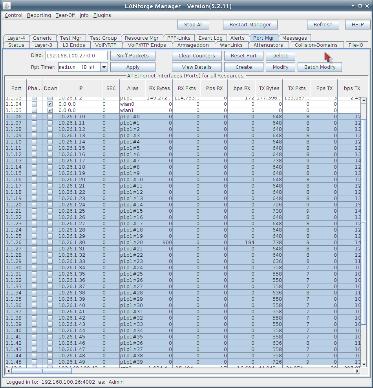Click the Disp input field

point(77,56)
